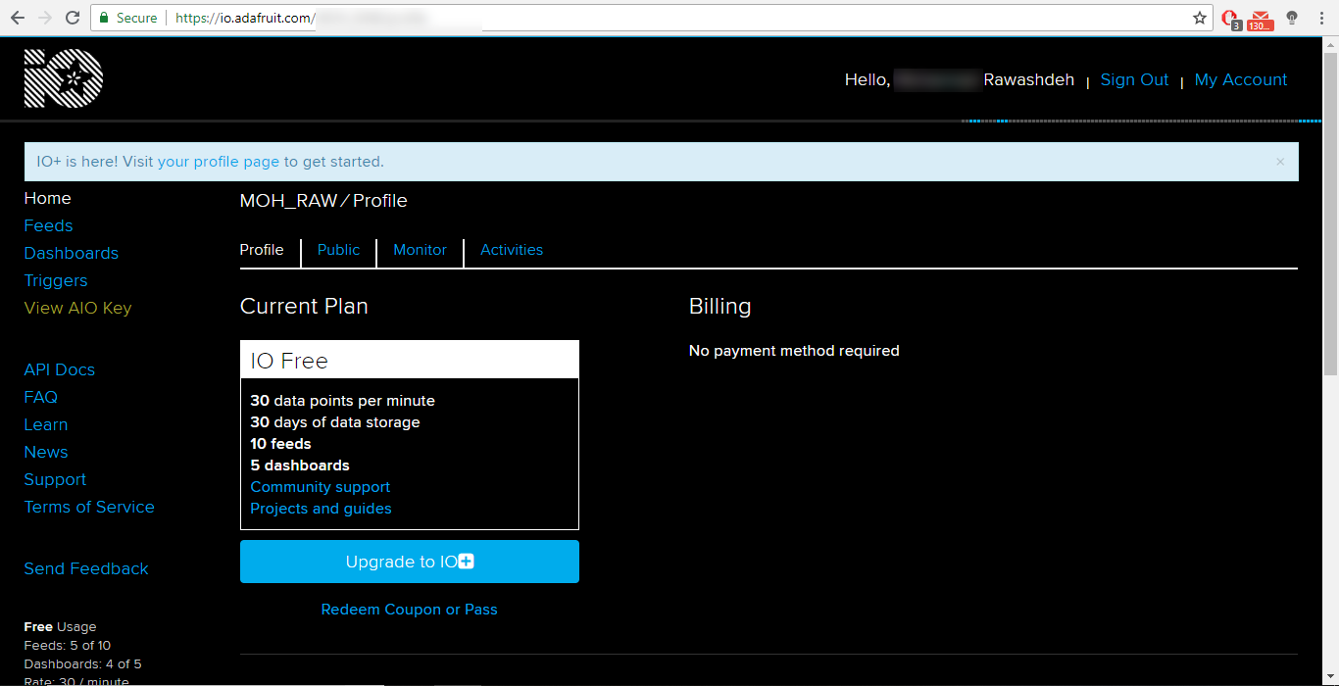Click the 'Free Usage' label

tap(60, 627)
